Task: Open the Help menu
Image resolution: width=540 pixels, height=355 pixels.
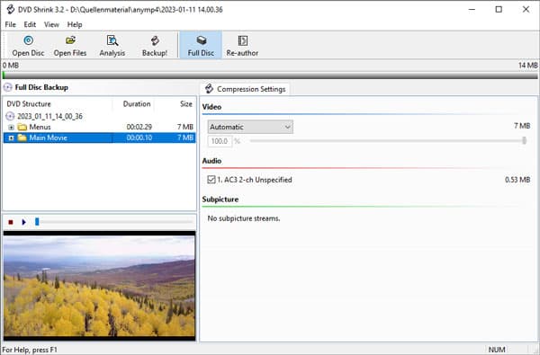Action: [75, 24]
